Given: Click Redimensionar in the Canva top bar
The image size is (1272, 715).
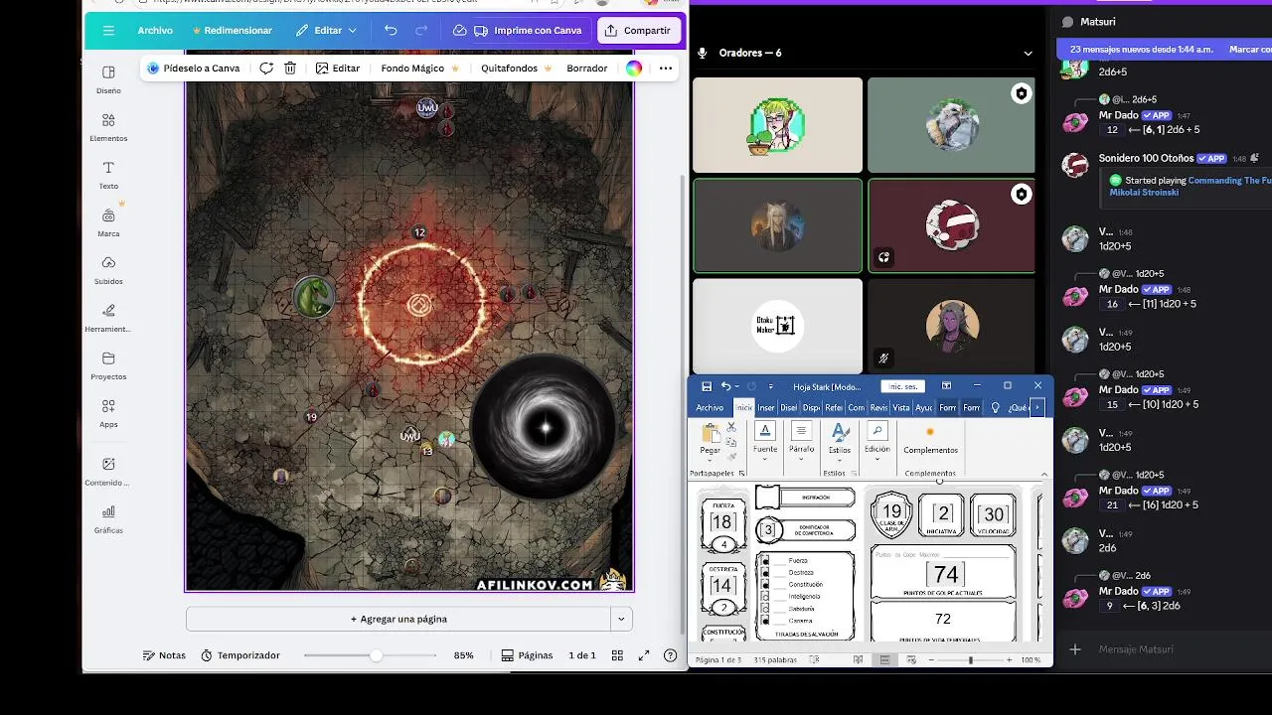Looking at the screenshot, I should 232,31.
